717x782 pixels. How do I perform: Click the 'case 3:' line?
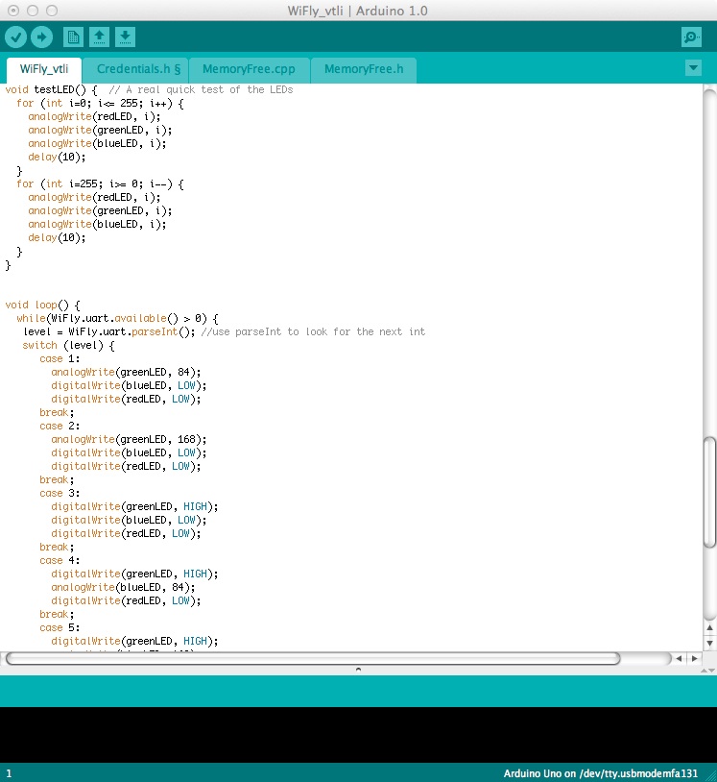click(60, 493)
